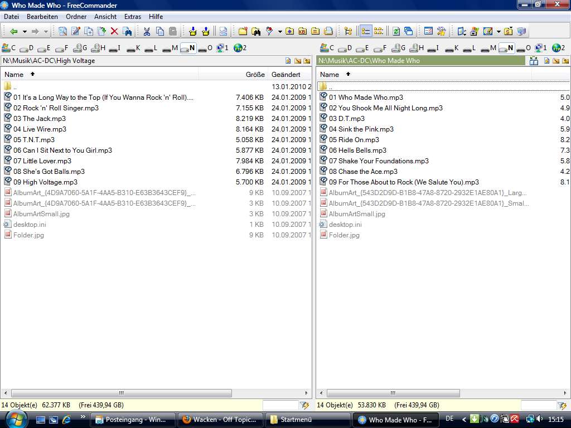571x428 pixels.
Task: Click the left pane quick filter input box
Action: click(x=280, y=405)
